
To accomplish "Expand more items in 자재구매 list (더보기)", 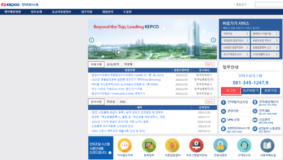I will coord(210,64).
